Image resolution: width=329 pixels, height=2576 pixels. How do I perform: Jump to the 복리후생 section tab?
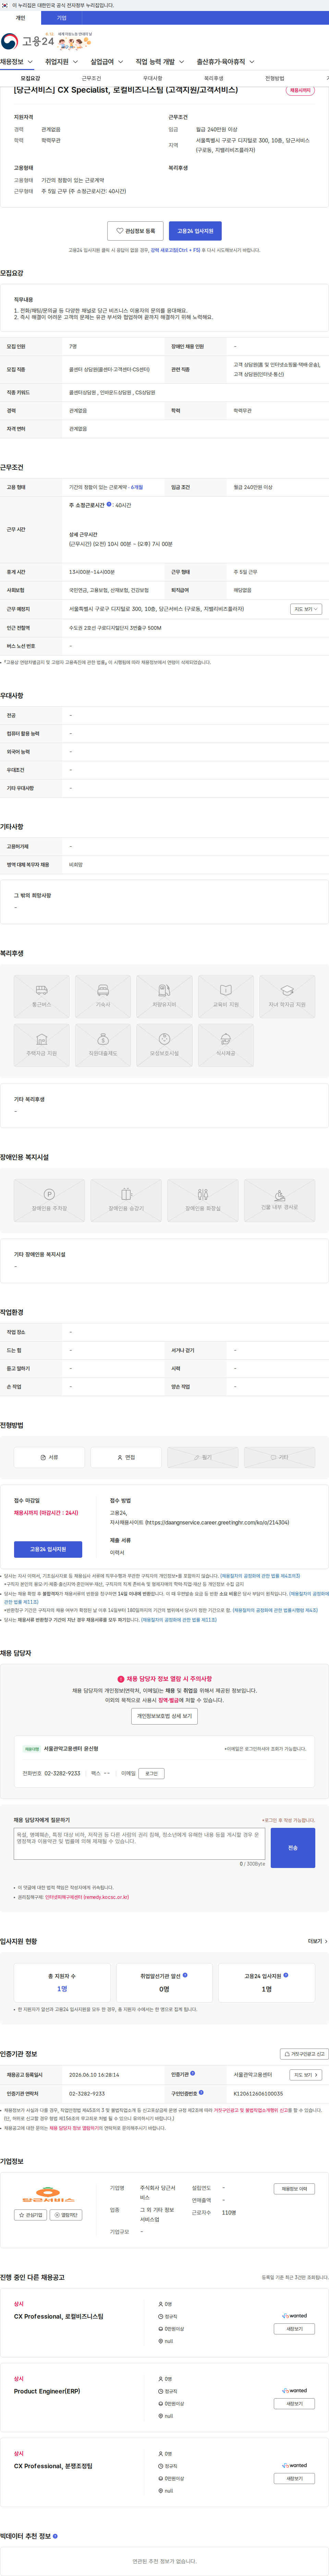(213, 78)
